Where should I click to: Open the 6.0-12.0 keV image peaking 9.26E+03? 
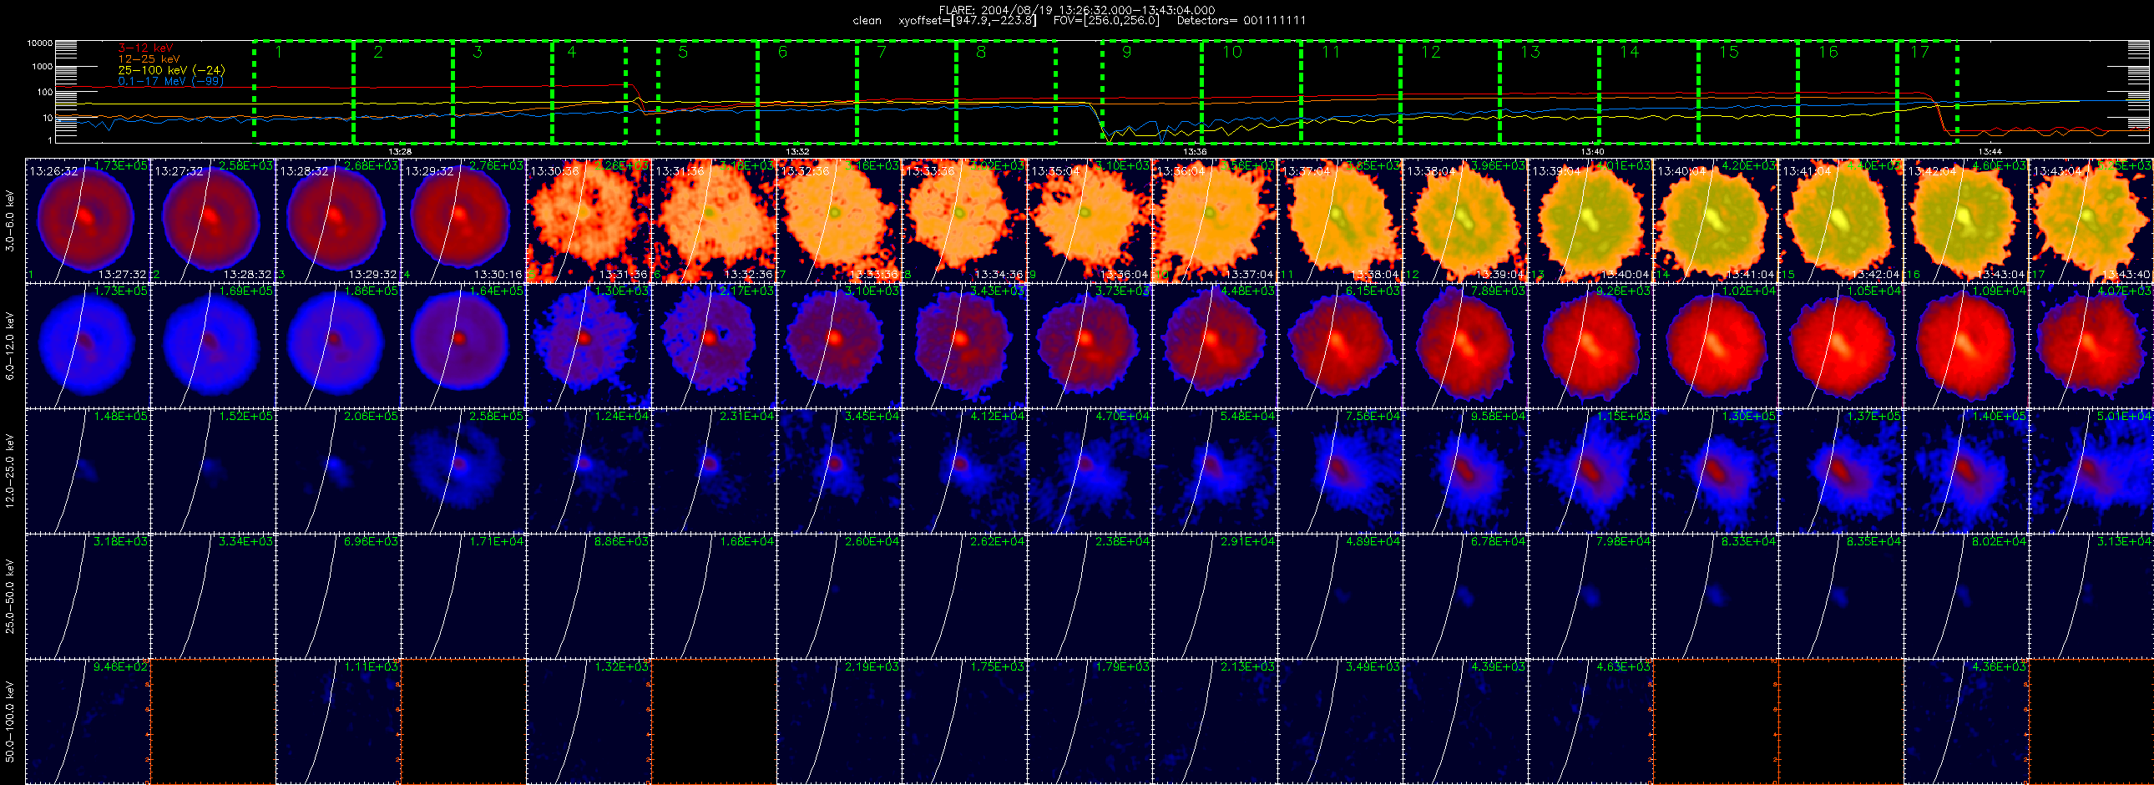coord(1590,346)
